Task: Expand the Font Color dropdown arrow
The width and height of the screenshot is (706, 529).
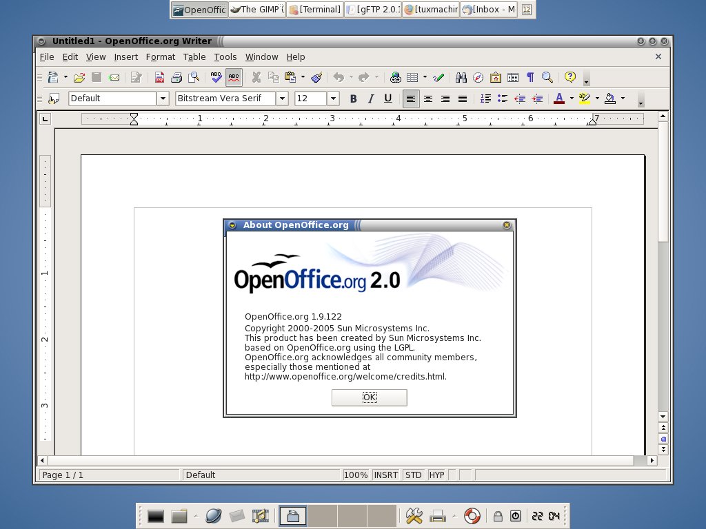Action: coord(572,98)
